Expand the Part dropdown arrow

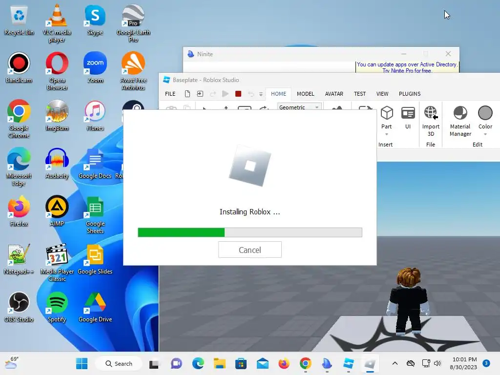(x=387, y=134)
